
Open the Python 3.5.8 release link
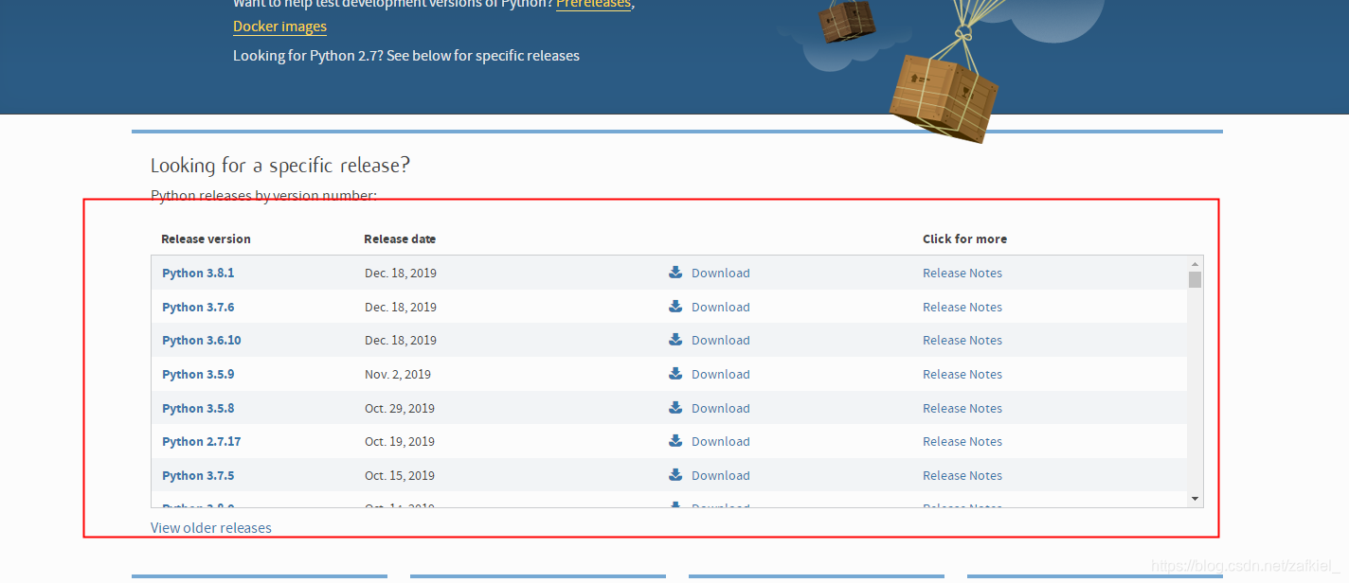198,408
